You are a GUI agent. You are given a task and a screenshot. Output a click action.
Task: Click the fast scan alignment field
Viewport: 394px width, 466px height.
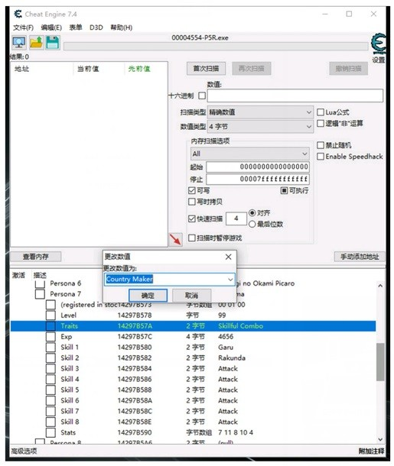tap(236, 218)
